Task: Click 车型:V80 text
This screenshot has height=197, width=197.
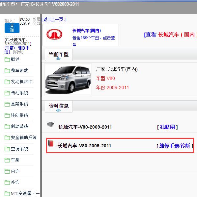Action: pyautogui.click(x=105, y=78)
